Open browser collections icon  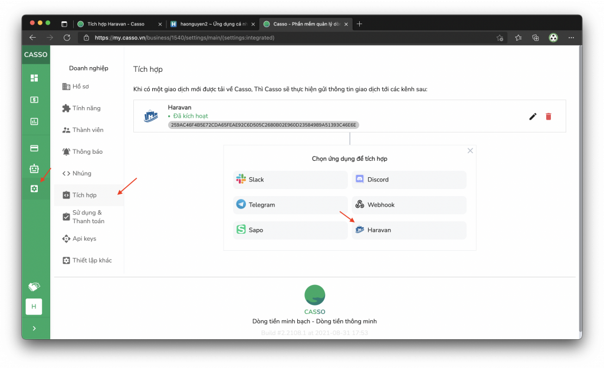click(536, 38)
